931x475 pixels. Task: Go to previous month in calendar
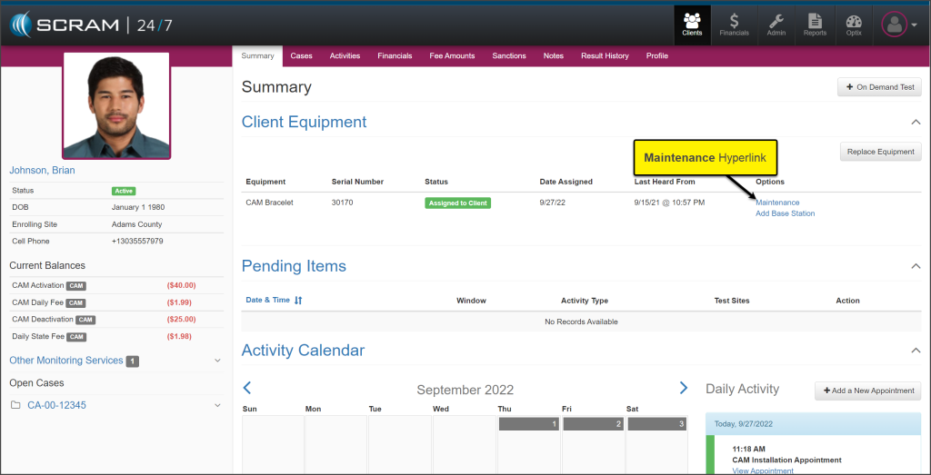247,388
